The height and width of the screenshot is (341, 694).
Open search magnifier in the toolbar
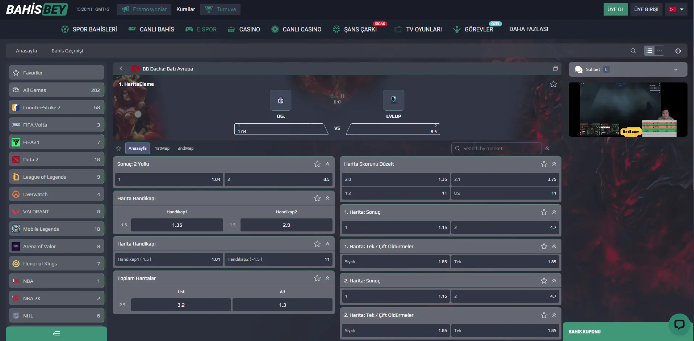click(x=633, y=51)
